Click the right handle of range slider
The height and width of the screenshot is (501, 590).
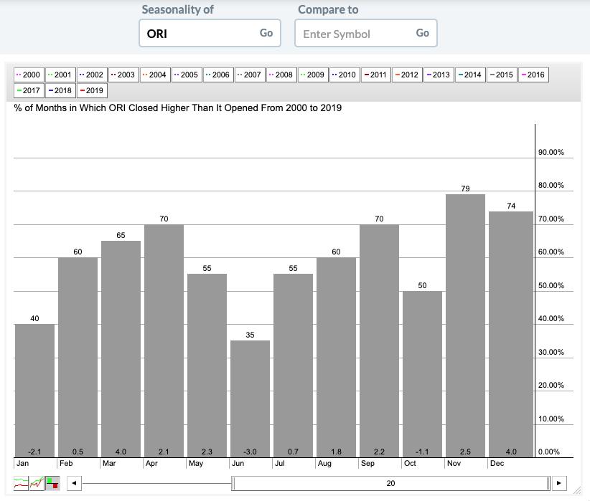click(x=548, y=483)
